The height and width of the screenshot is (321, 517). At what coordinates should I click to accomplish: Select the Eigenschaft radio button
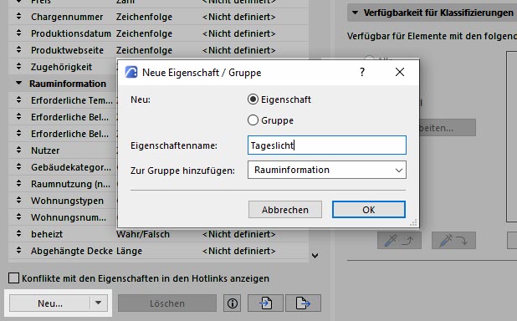253,99
